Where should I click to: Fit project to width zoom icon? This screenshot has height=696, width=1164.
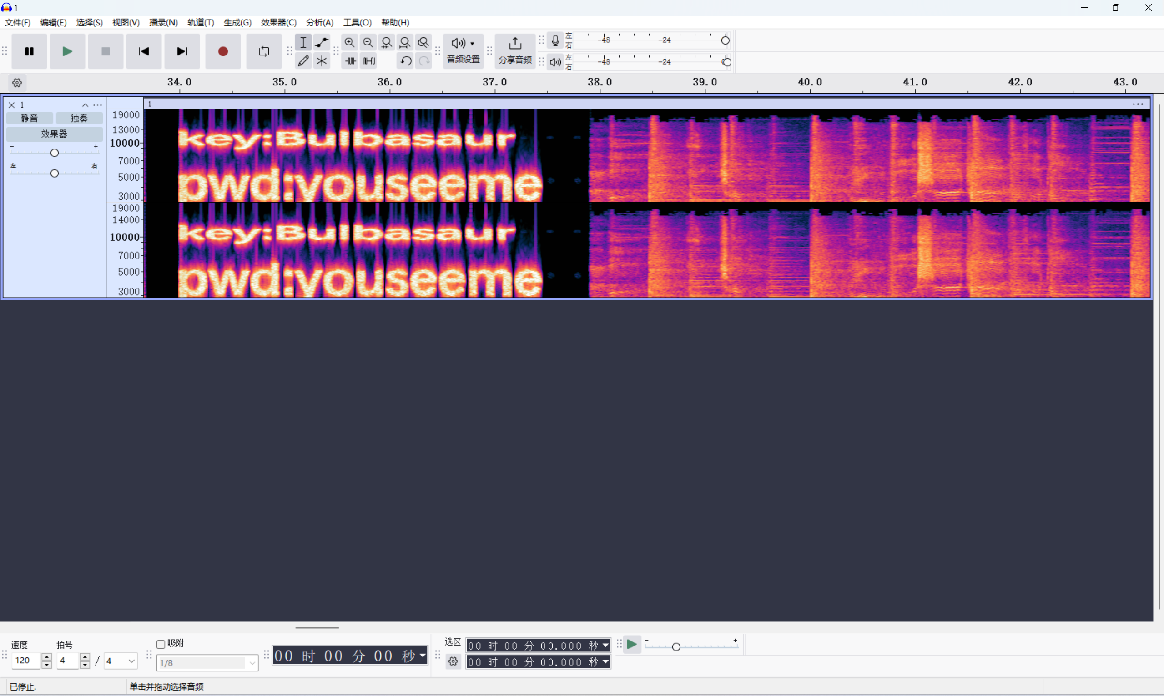[x=405, y=42]
